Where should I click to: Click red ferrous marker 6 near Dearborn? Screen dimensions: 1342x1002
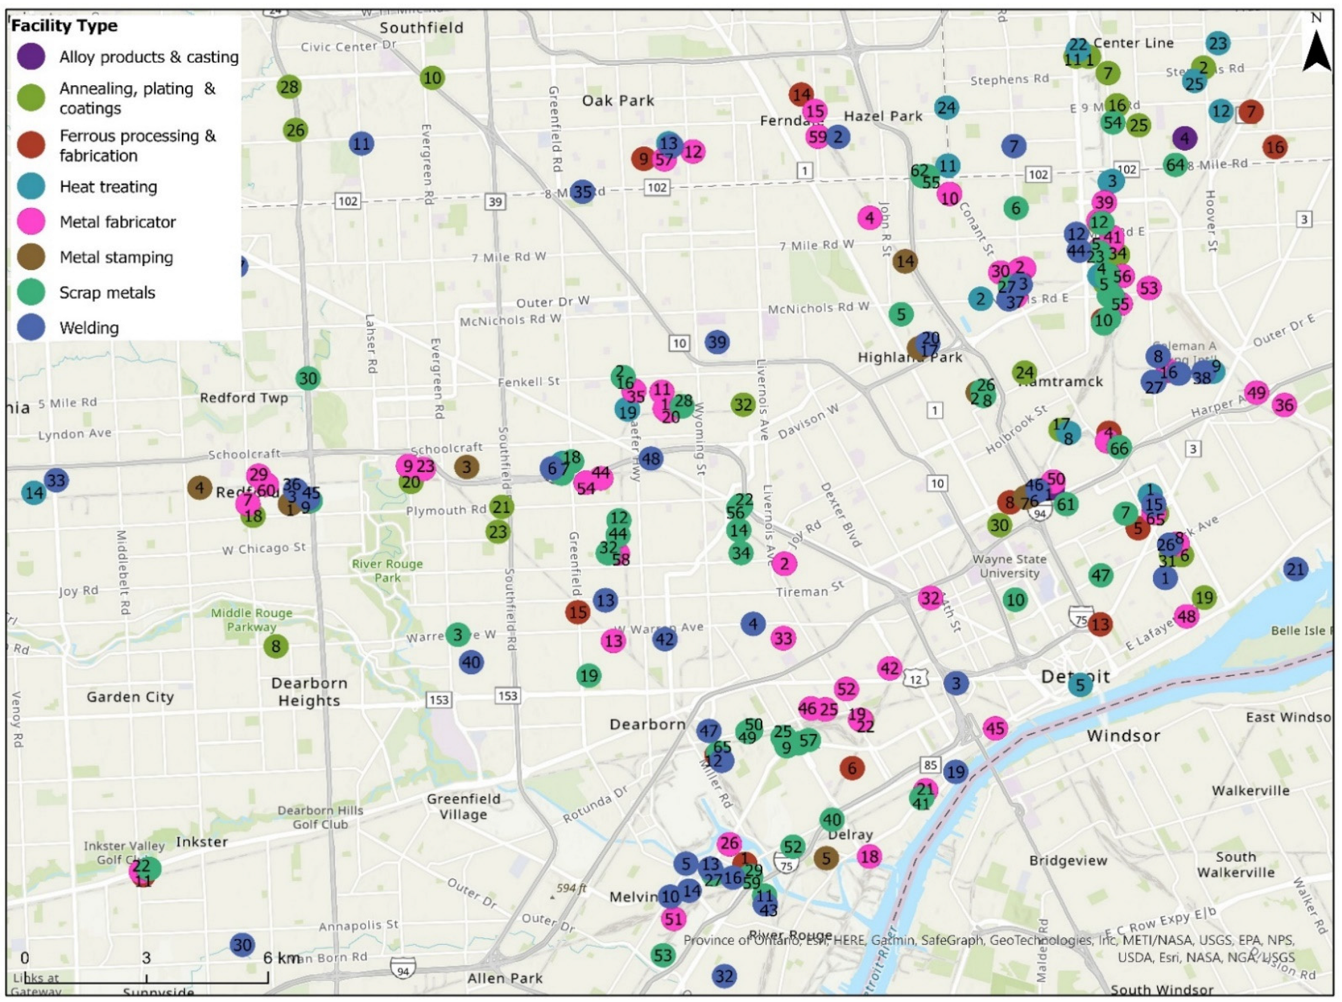coord(852,768)
